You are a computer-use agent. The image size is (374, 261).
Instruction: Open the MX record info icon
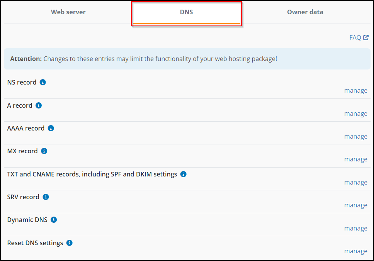coord(44,151)
